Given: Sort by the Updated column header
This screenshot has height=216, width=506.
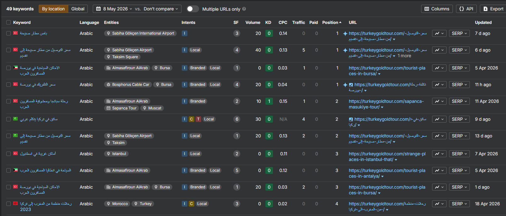Looking at the screenshot, I should (483, 23).
